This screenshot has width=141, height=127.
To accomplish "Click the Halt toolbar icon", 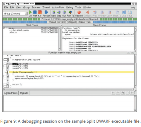I will click(35, 12).
